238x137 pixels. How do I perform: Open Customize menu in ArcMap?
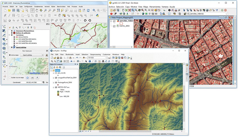[107, 54]
